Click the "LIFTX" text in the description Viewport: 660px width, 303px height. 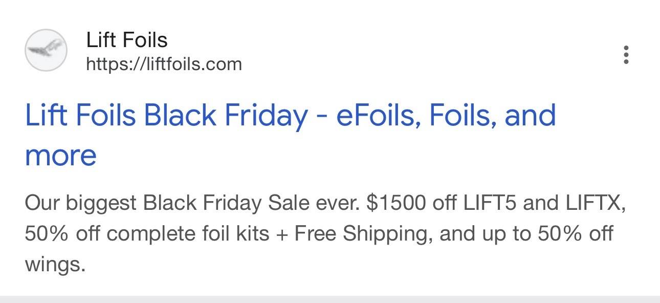[595, 204]
